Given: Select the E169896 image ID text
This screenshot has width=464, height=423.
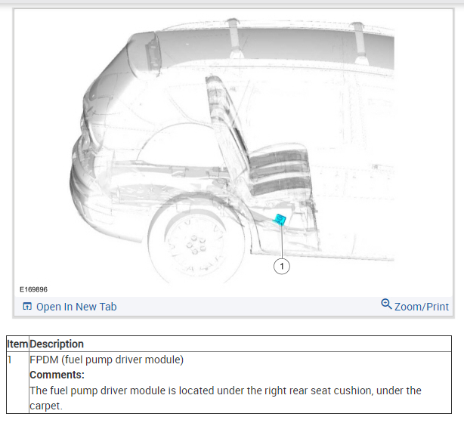Looking at the screenshot, I should tap(33, 289).
